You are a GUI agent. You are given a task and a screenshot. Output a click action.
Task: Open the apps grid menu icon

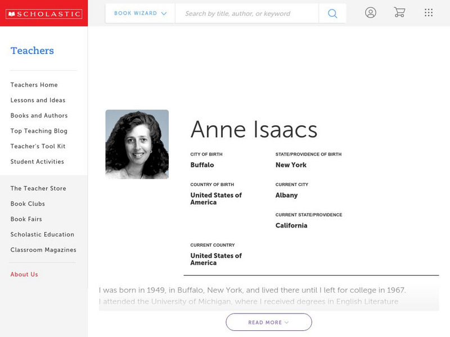pos(429,13)
